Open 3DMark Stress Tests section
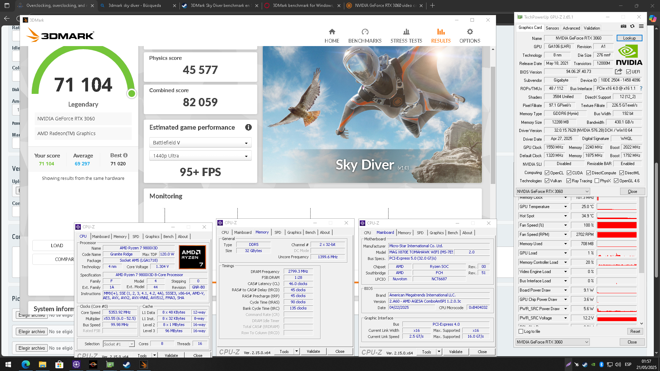This screenshot has width=660, height=371. [x=406, y=36]
